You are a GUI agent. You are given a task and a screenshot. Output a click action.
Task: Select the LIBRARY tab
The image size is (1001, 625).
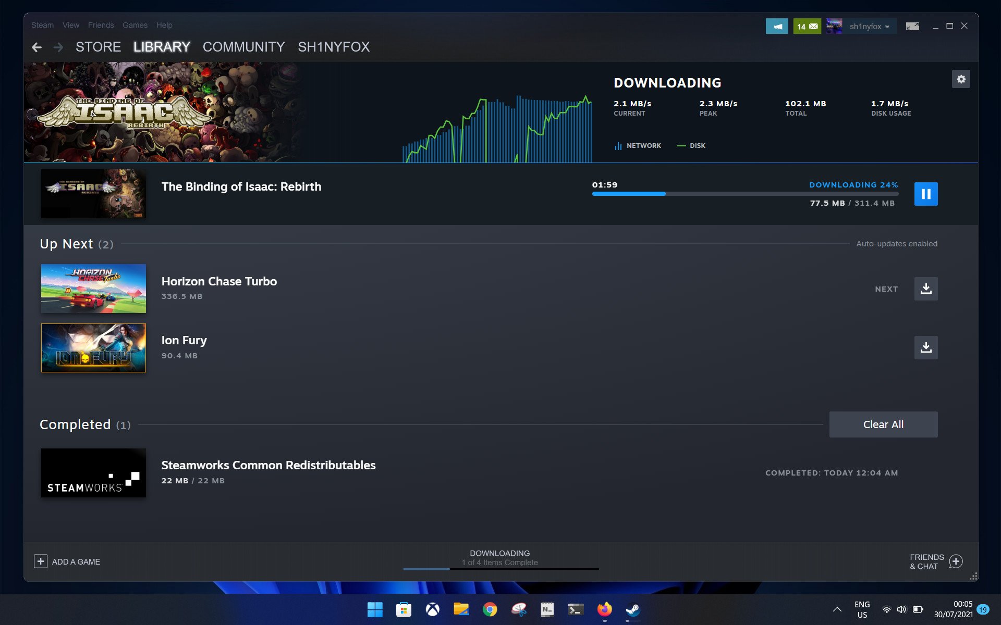coord(162,47)
